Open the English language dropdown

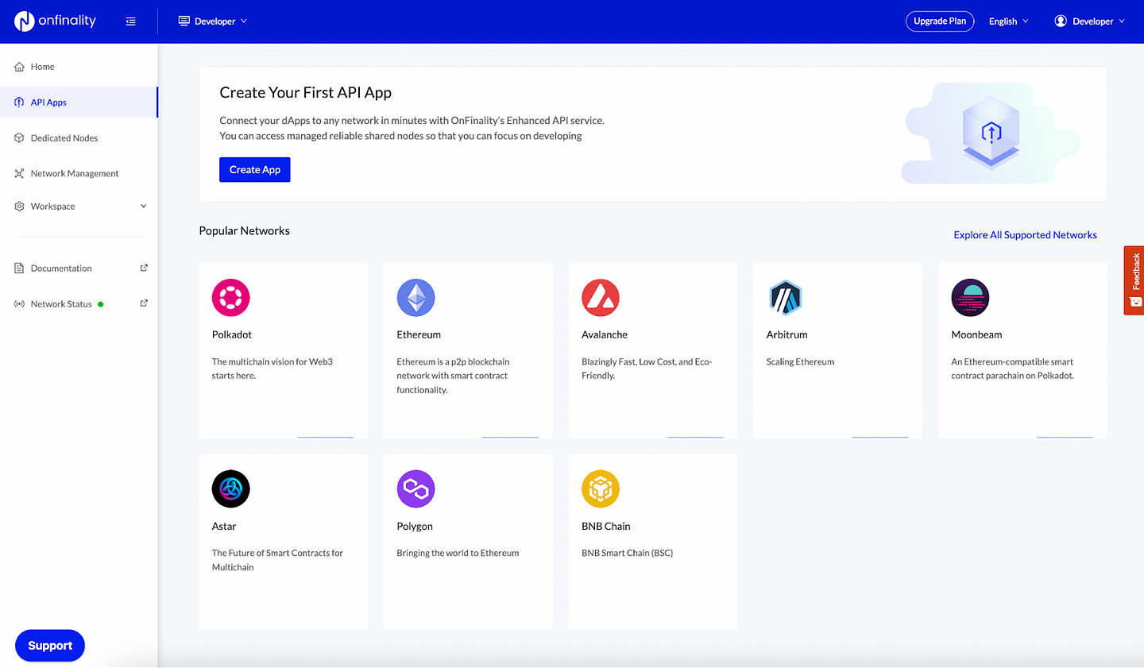point(1008,21)
